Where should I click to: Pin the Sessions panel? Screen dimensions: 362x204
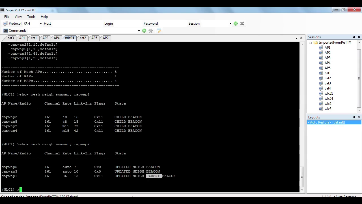tap(354, 37)
